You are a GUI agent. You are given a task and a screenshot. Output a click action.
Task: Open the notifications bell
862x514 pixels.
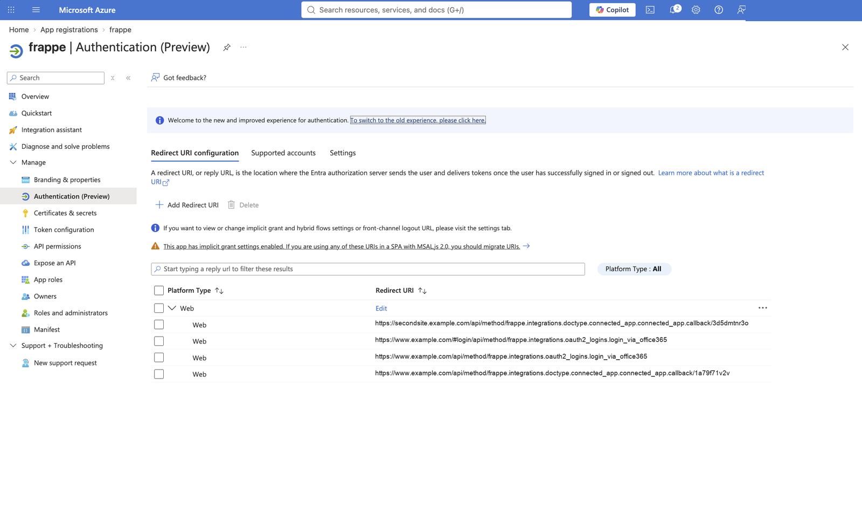673,10
